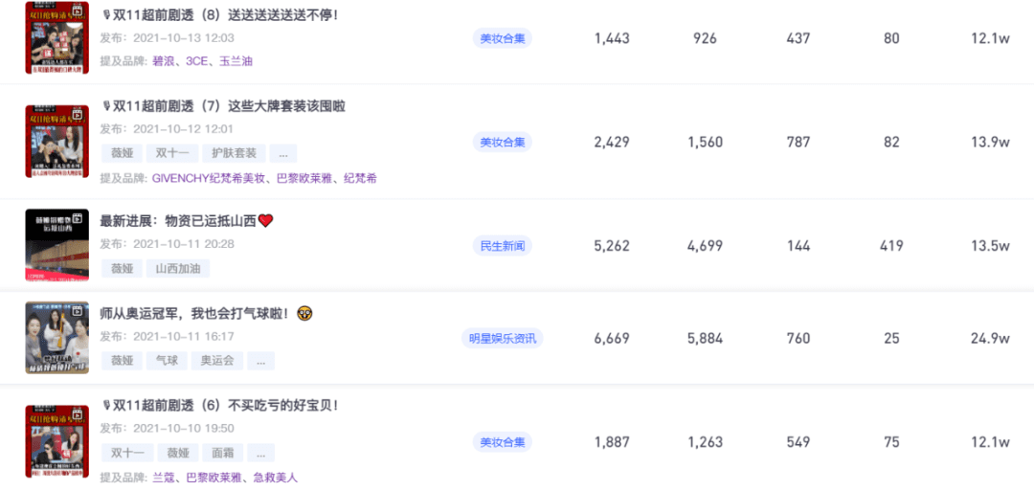The image size is (1034, 491).
Task: Select the 民生新闻 category badge
Action: pyautogui.click(x=503, y=246)
